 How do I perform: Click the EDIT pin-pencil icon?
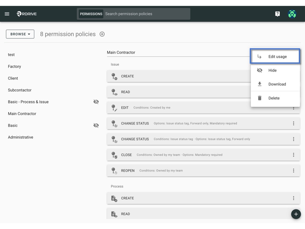114,108
